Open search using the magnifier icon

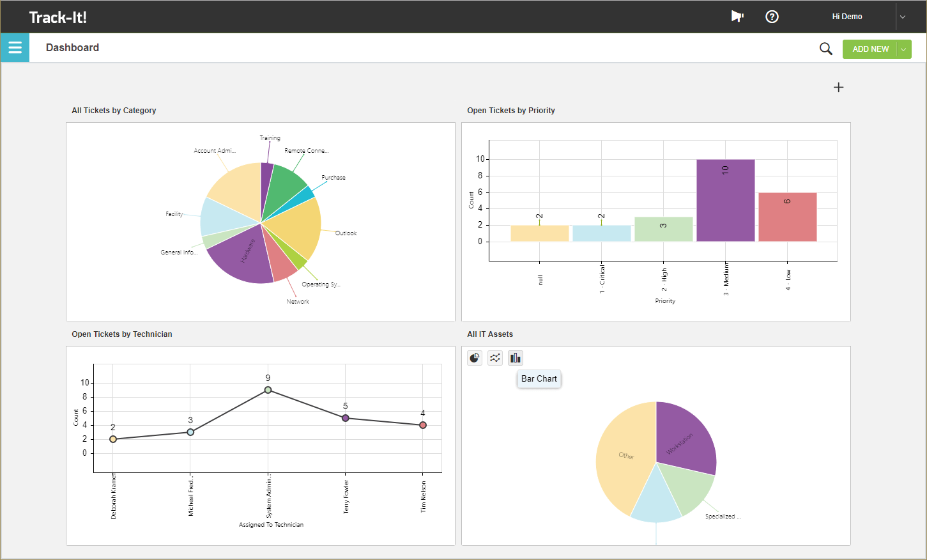[x=825, y=48]
